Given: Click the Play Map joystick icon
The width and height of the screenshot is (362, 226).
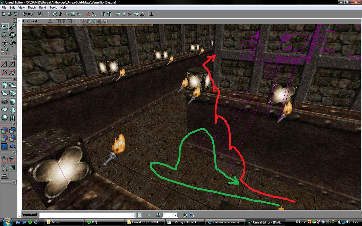Looking at the screenshot, I should tap(151, 14).
